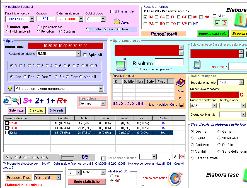Click the floppy disk save icon
Screen dimensions: 247x188
click(x=181, y=105)
